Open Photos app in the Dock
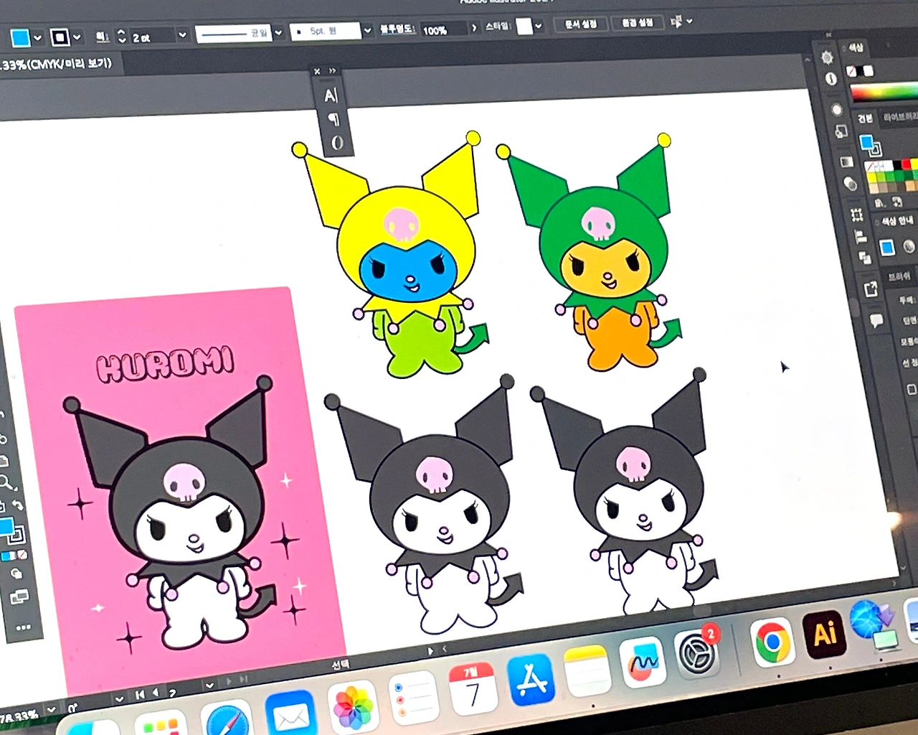This screenshot has width=918, height=735. pos(353,707)
